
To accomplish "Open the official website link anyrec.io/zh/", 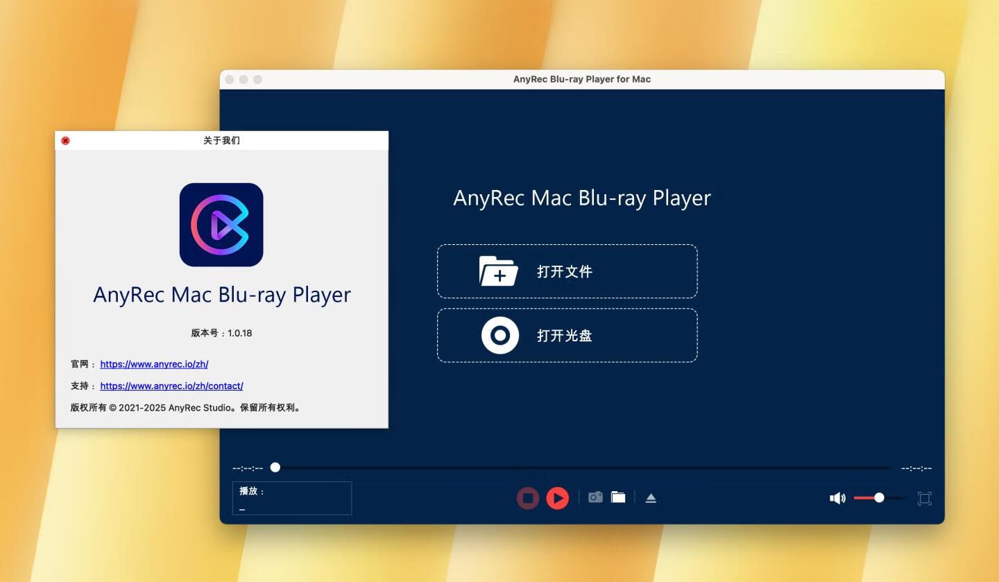I will coord(154,364).
